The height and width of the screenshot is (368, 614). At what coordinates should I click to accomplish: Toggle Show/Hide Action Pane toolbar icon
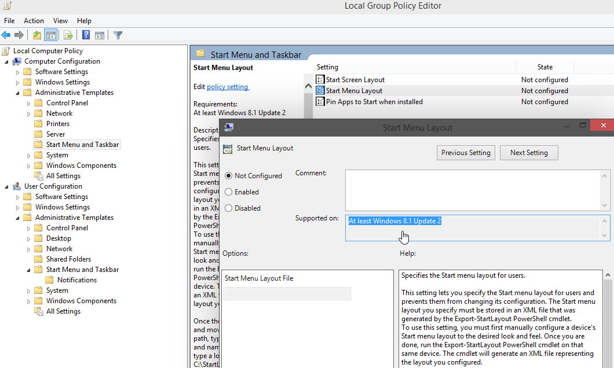100,35
